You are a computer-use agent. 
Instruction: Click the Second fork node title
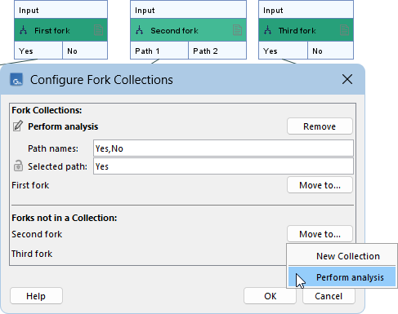[174, 30]
